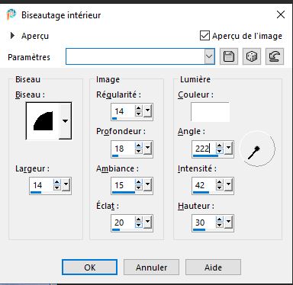293x285 pixels.
Task: Click the save preset floppy disk icon
Action: coord(229,56)
